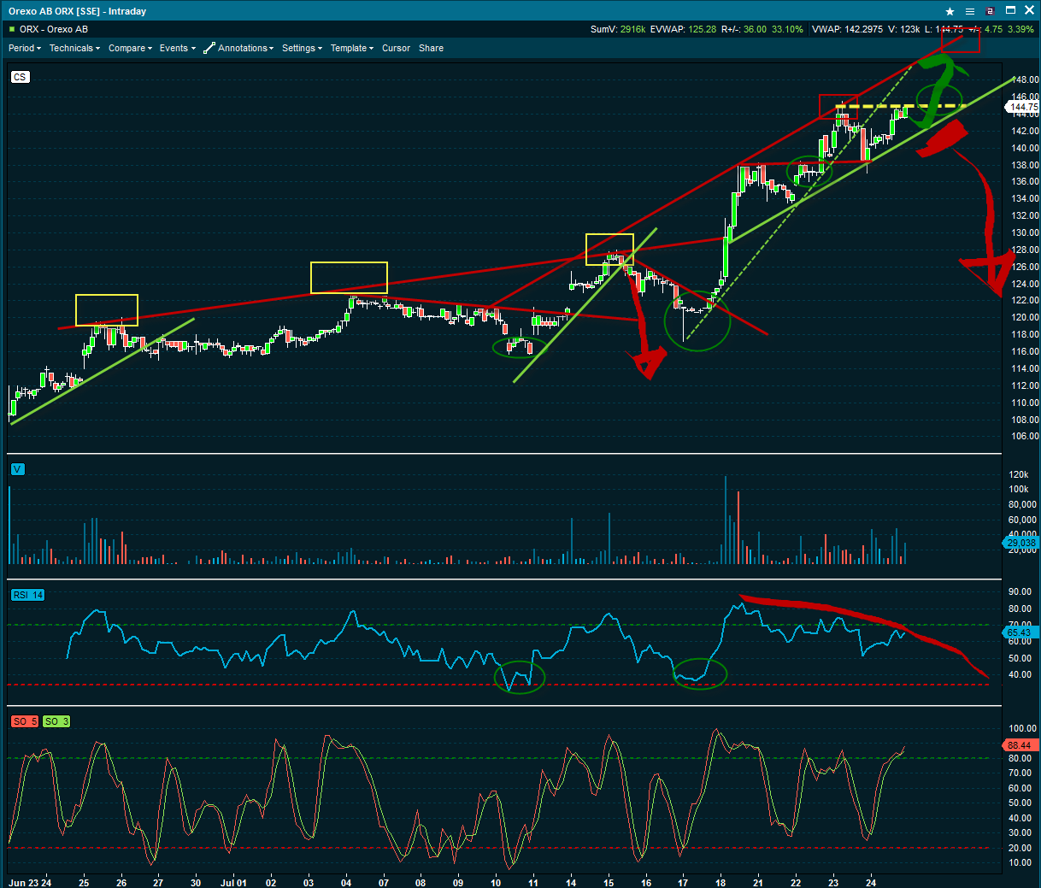Click the Jun 23 24 date label on time axis
This screenshot has height=888, width=1041.
(30, 883)
